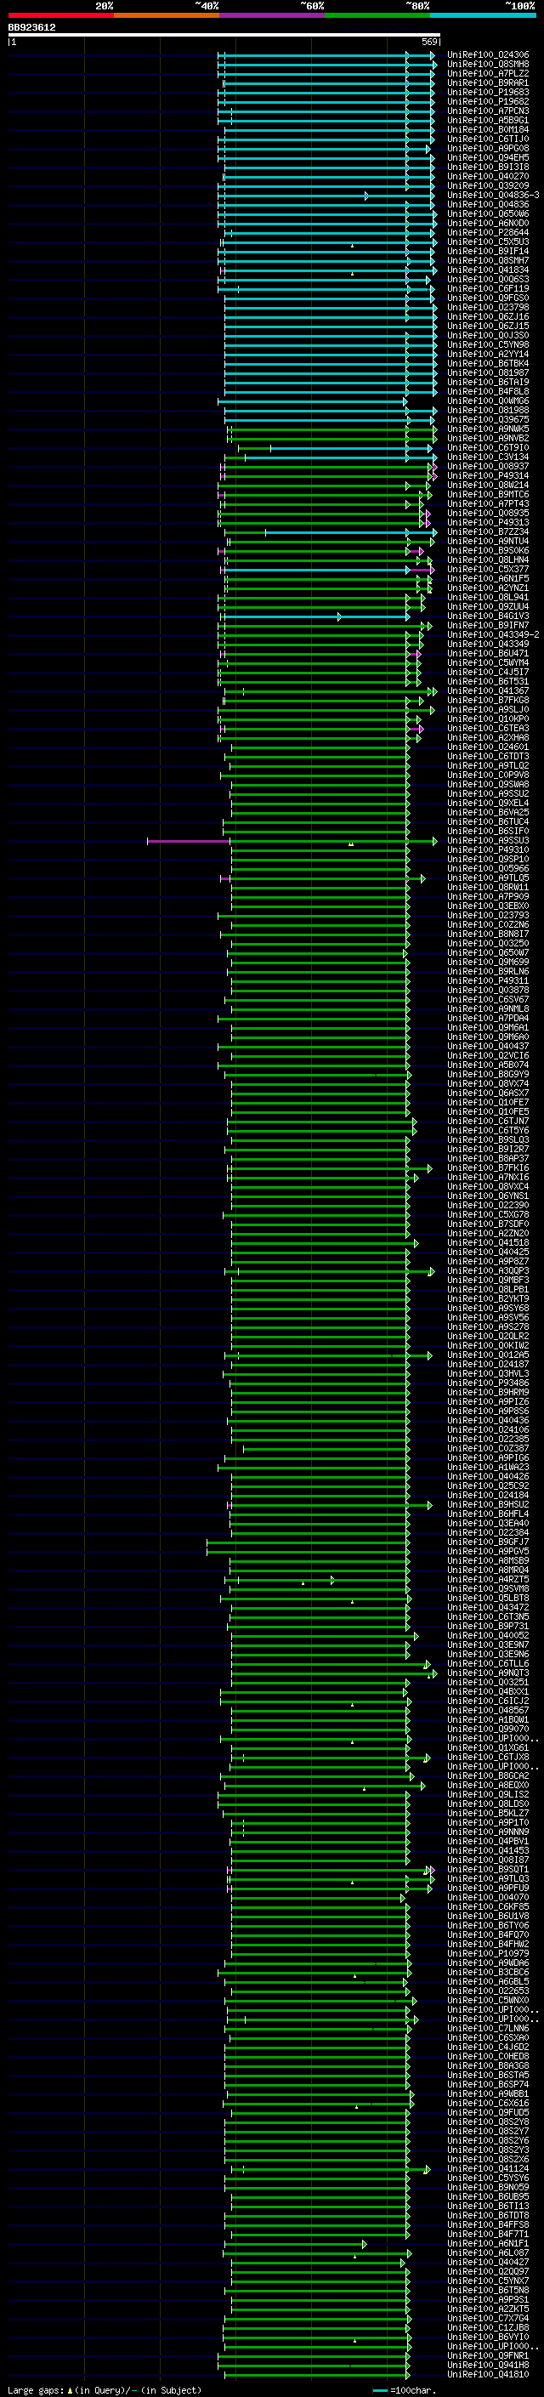
Task: Select the UniRef100_P28644 label
Action: (x=488, y=233)
